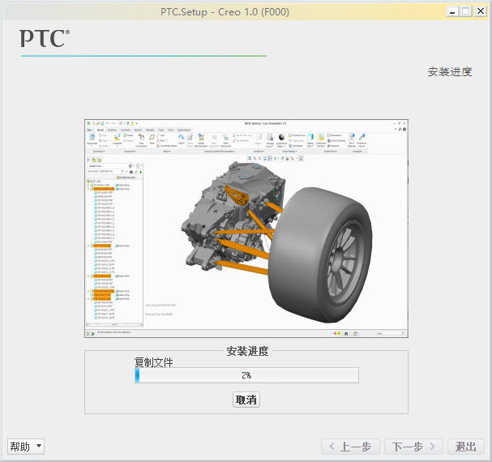
Task: Open the File menu in preview window
Action: pyautogui.click(x=90, y=130)
